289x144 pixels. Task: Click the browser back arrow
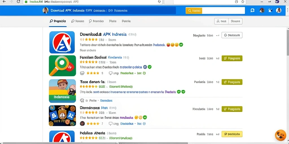tap(4, 1)
